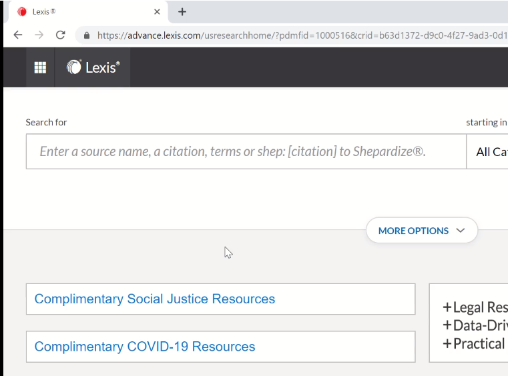The image size is (508, 376).
Task: Click the Lexis logo in header
Action: point(93,67)
